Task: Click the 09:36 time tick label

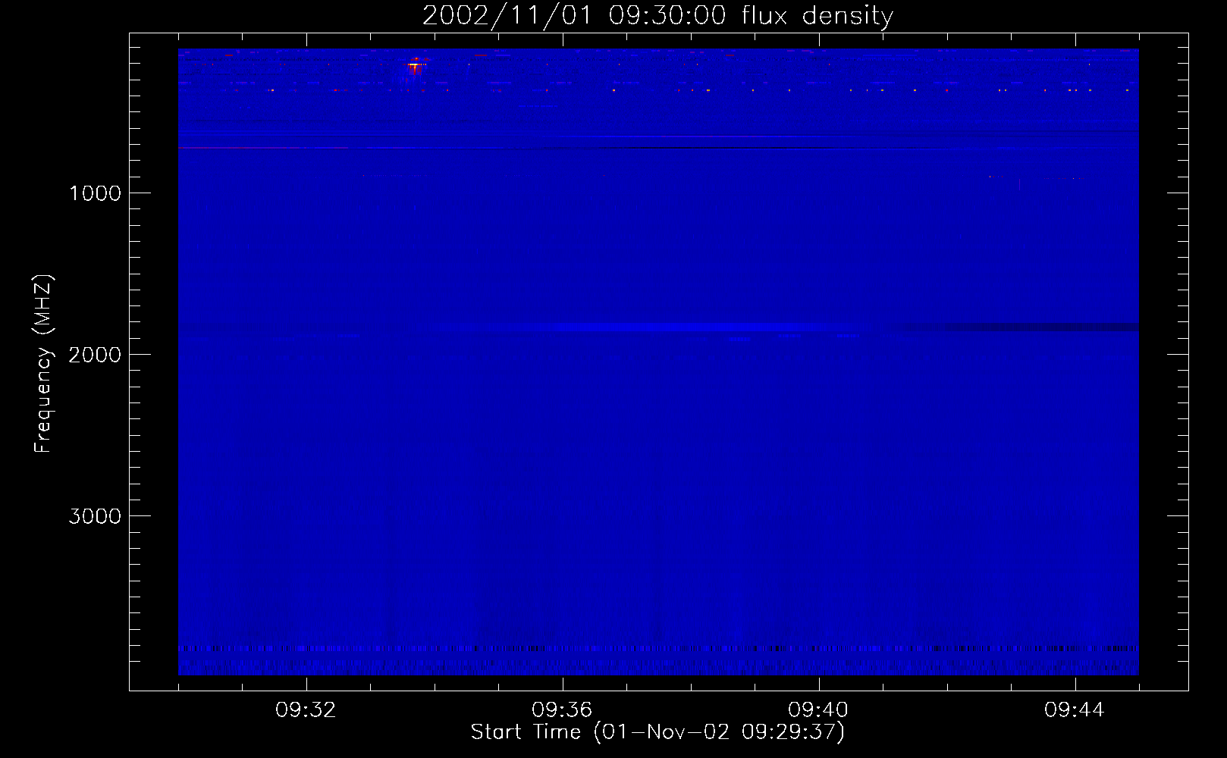Action: point(562,710)
